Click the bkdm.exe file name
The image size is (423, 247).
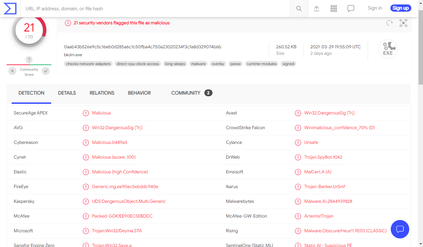pos(73,55)
